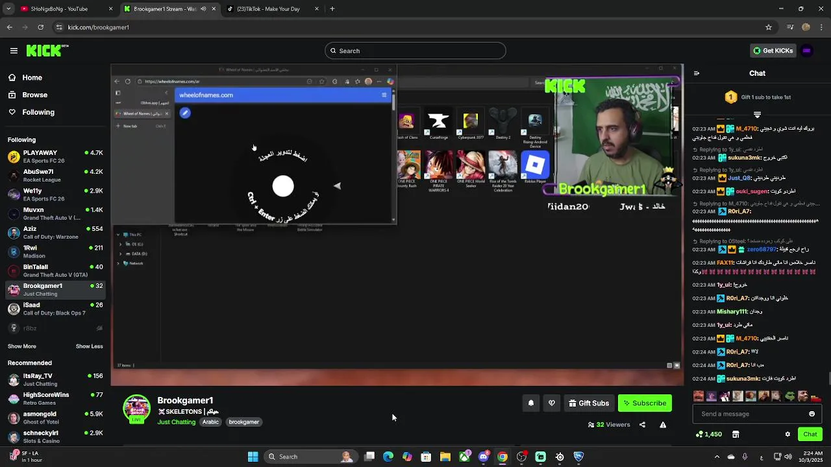
Task: Click the green Subscribe button
Action: pyautogui.click(x=645, y=403)
